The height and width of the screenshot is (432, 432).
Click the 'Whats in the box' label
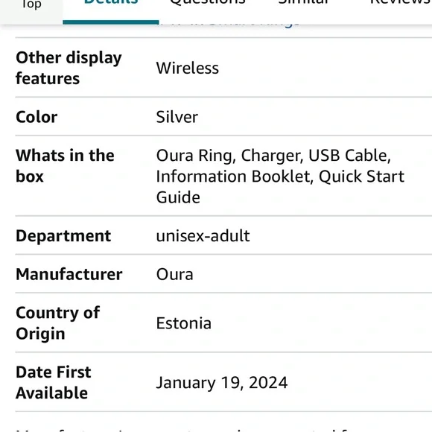pos(65,165)
